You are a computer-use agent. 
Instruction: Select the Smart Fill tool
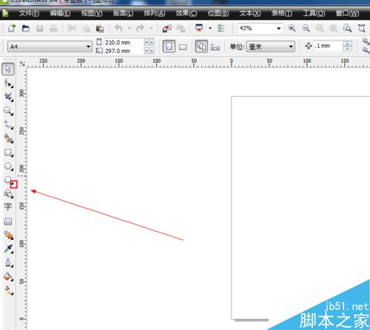coord(8,139)
